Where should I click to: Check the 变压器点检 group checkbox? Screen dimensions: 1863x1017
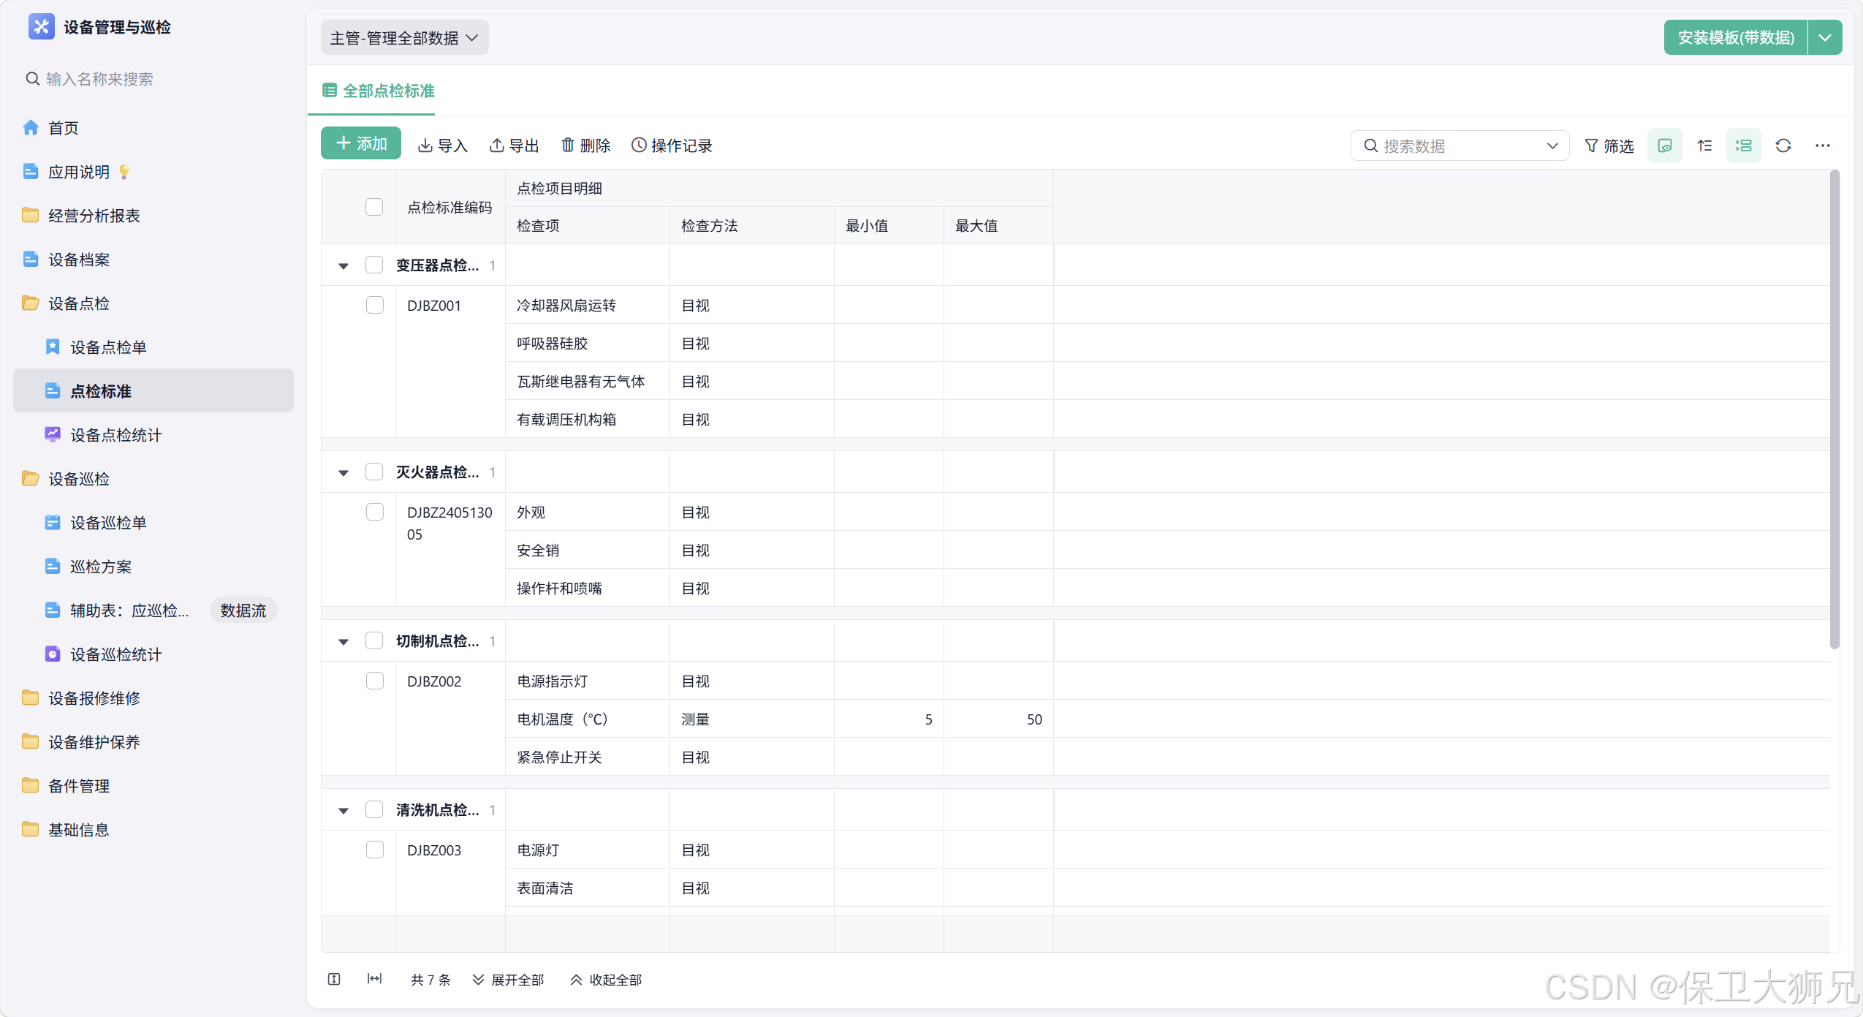tap(374, 265)
